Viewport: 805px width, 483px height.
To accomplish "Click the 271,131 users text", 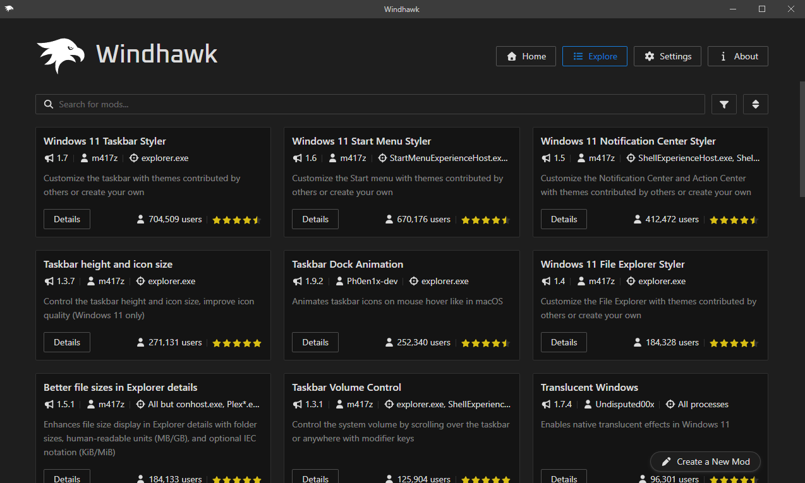I will point(175,342).
